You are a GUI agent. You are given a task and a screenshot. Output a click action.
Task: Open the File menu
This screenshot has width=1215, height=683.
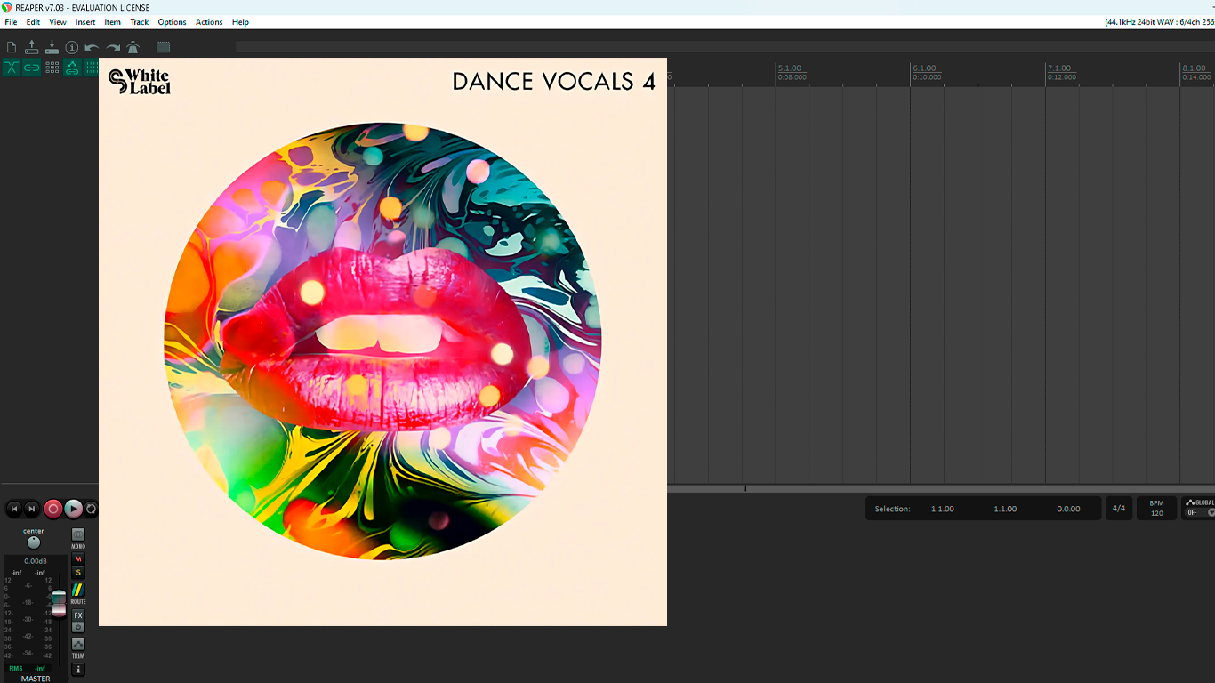(11, 22)
